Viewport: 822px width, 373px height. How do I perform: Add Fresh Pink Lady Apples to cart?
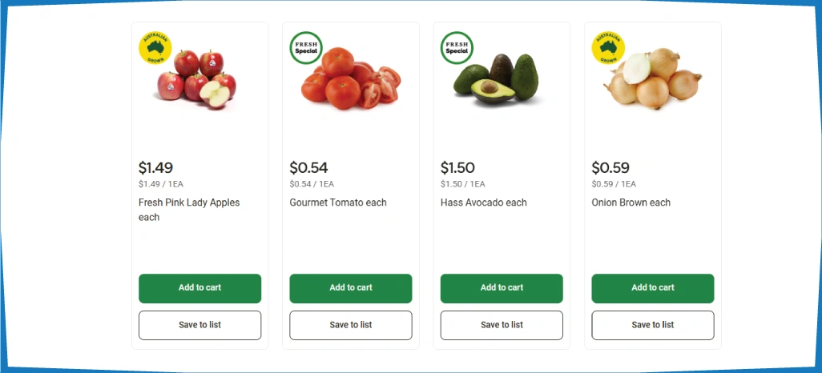(199, 288)
